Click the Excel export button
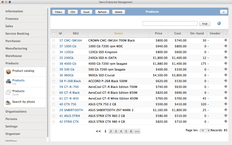Viewport: 232px width, 145px height. click(x=86, y=12)
